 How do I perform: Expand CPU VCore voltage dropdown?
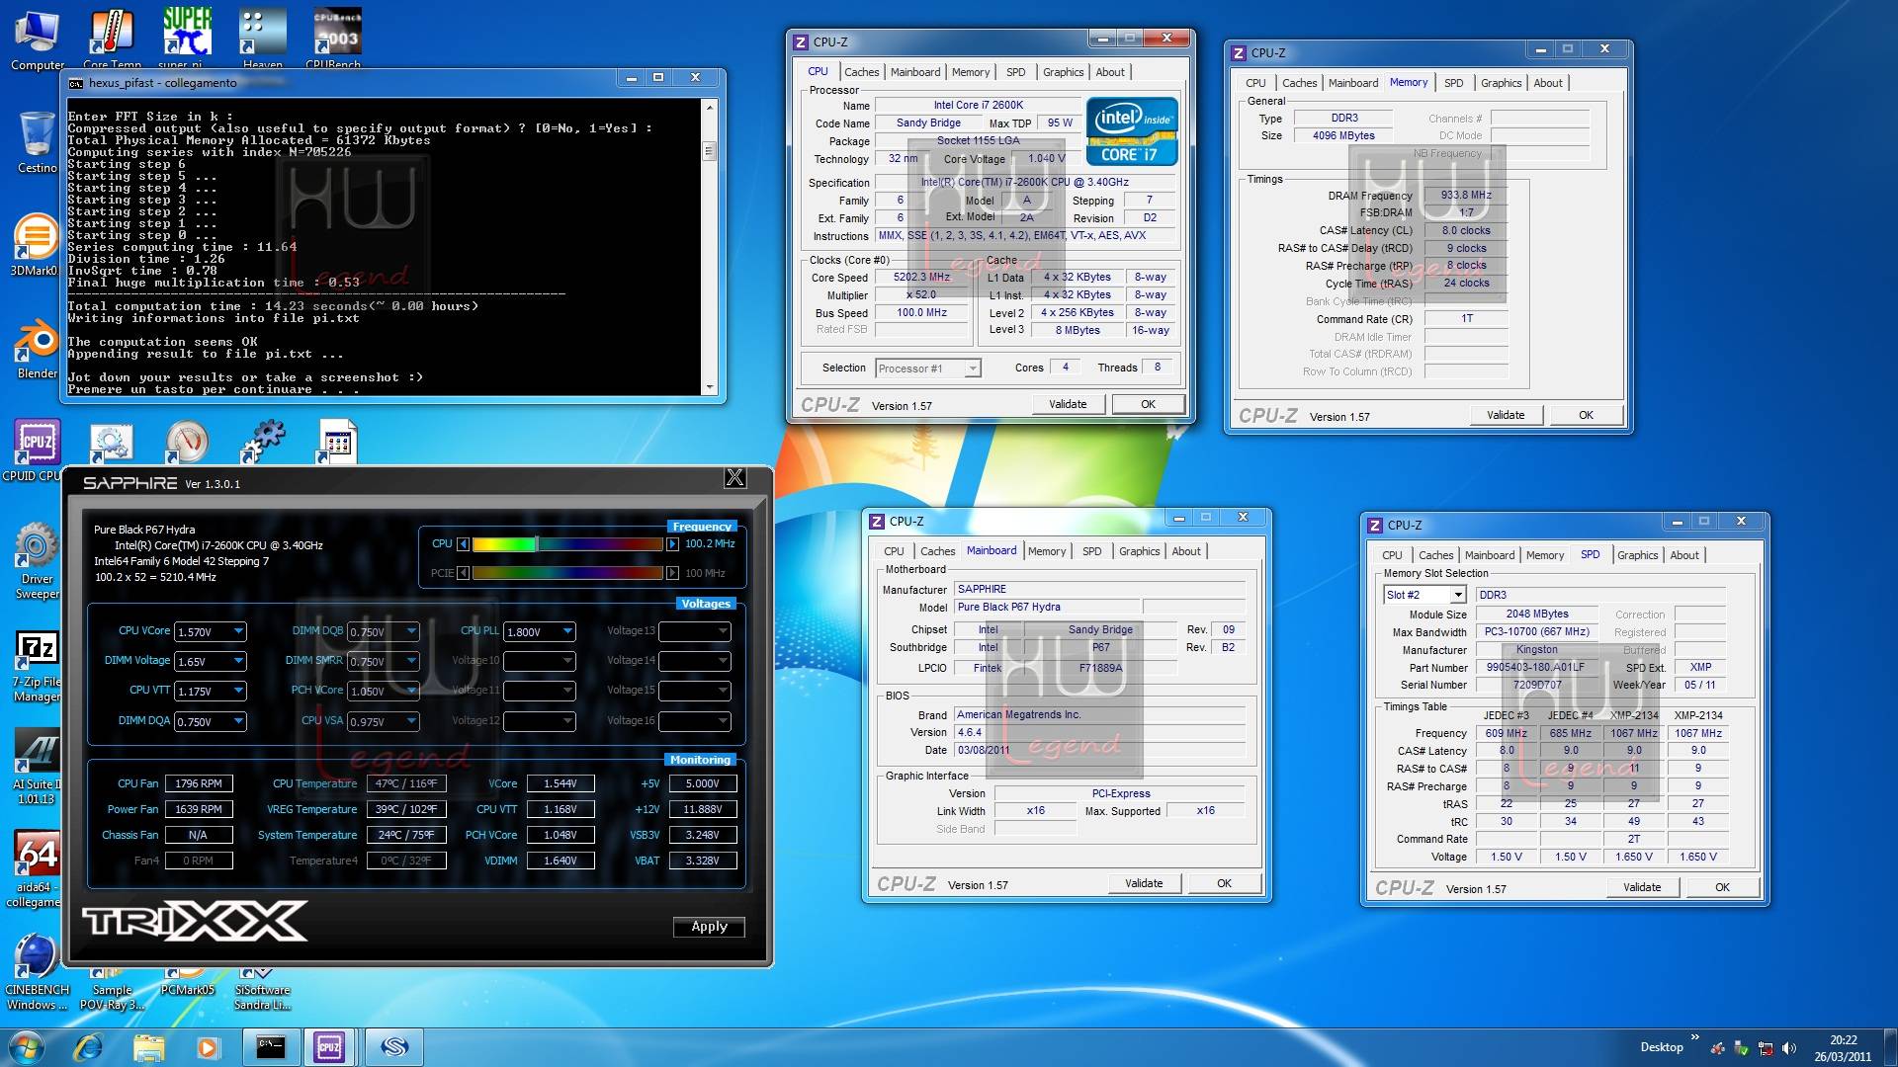tap(238, 632)
